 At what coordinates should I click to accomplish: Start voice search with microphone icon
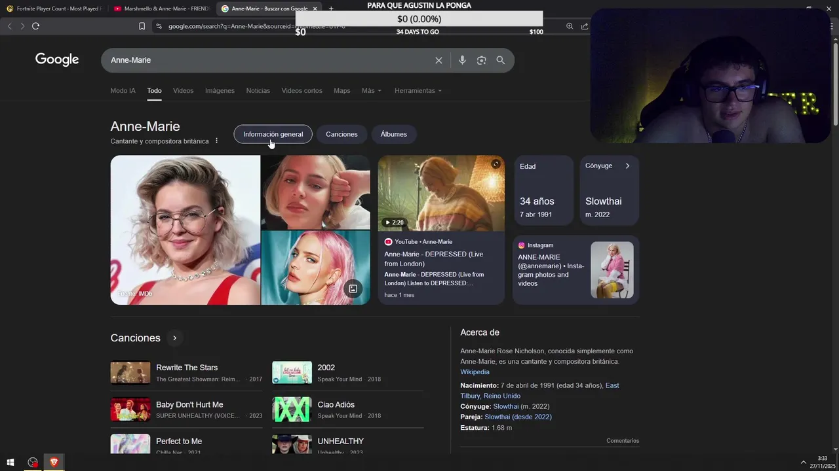coord(462,60)
